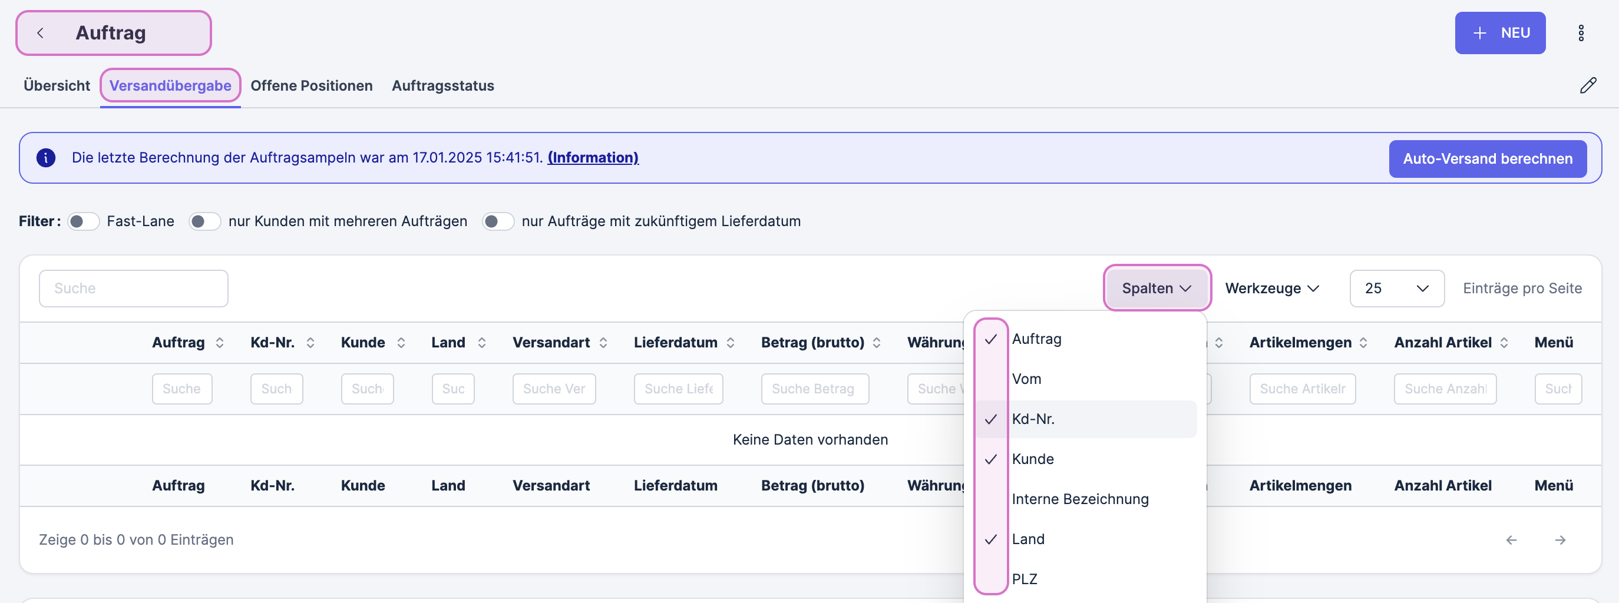Click the Auto-Versand berechnen button

tap(1487, 159)
